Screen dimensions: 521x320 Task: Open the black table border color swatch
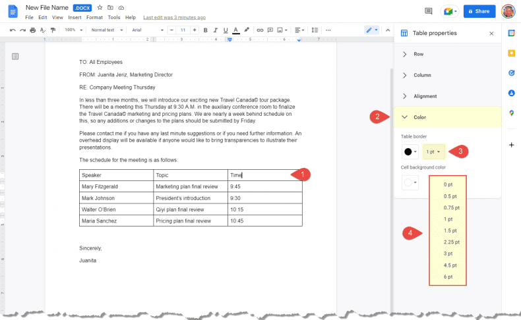pyautogui.click(x=410, y=151)
